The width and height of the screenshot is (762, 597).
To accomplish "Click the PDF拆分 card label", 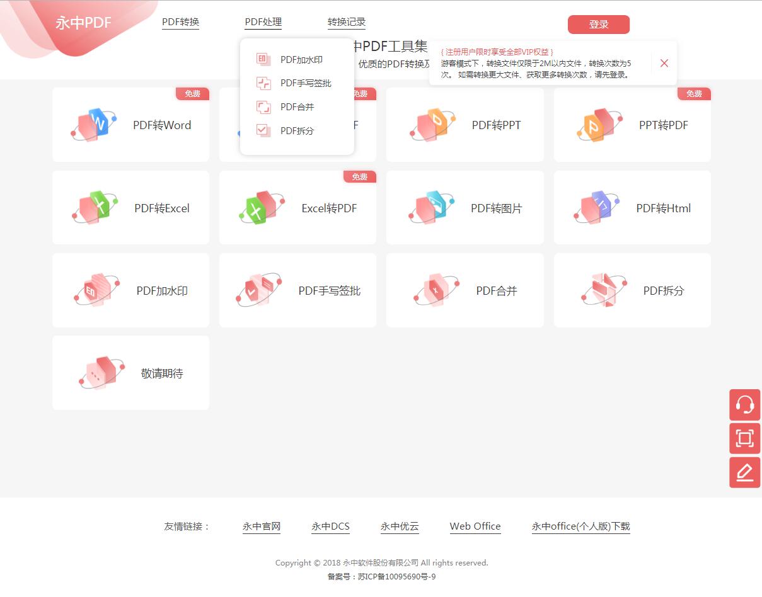I will click(x=664, y=291).
